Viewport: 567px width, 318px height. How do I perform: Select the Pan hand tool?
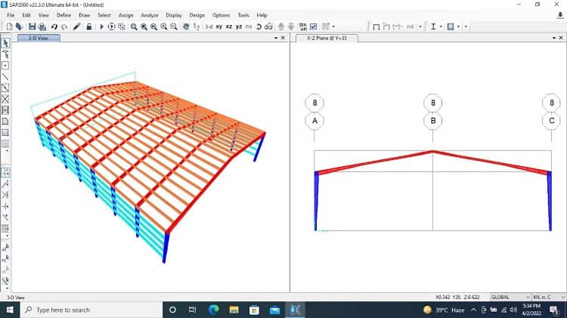point(186,26)
